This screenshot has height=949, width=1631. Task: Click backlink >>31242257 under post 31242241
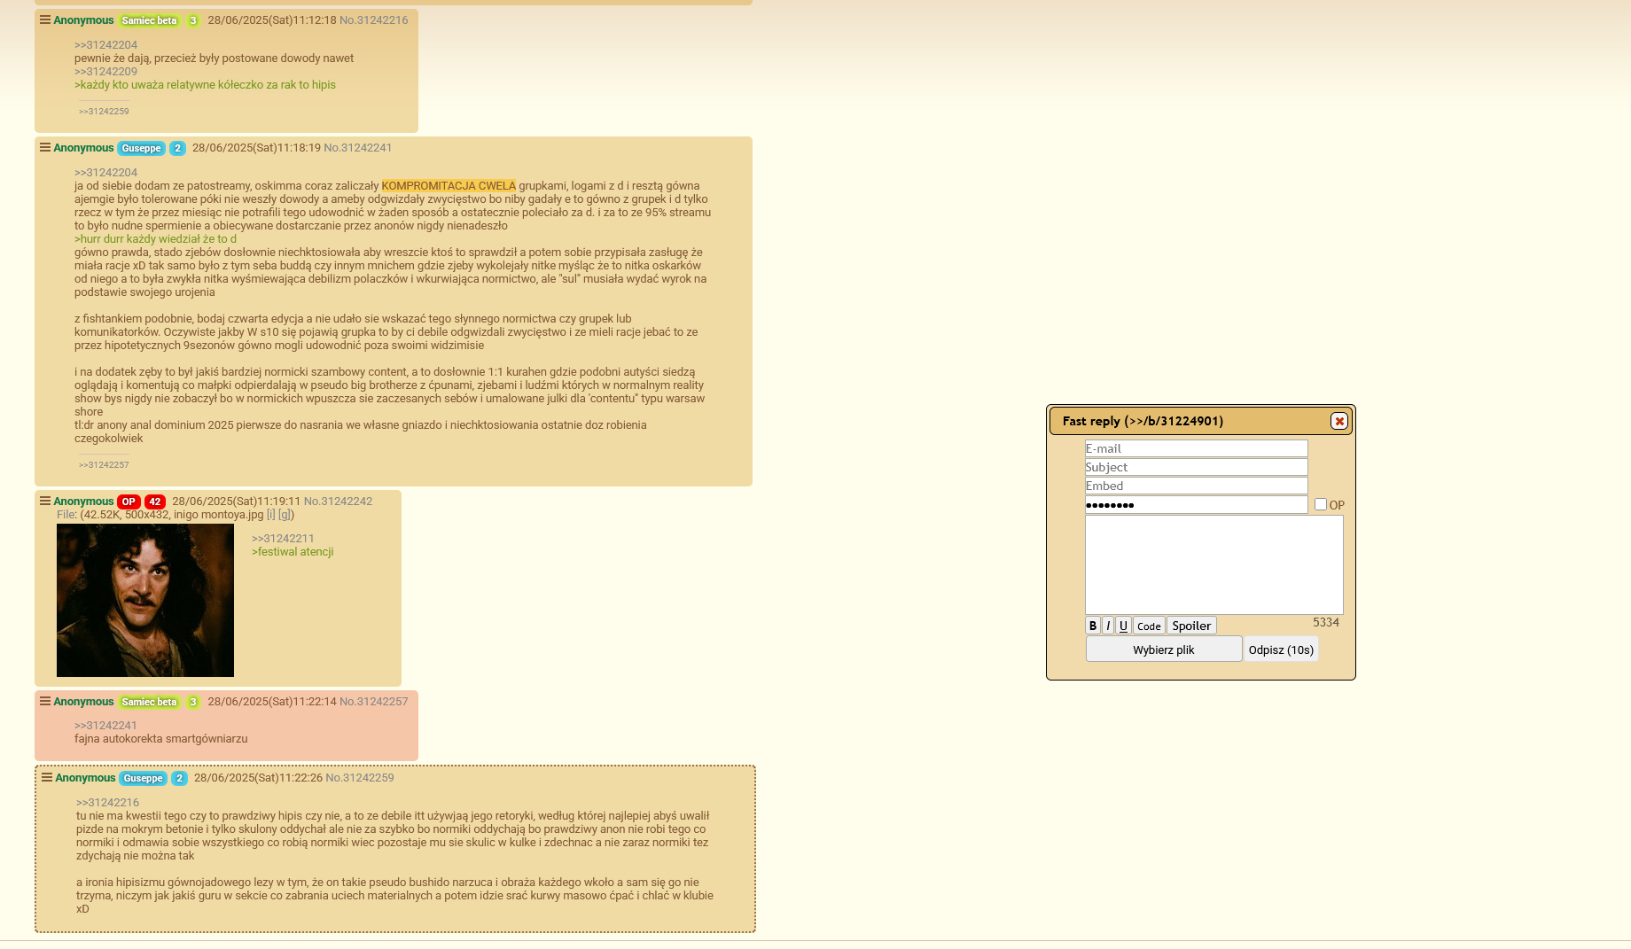tap(104, 465)
